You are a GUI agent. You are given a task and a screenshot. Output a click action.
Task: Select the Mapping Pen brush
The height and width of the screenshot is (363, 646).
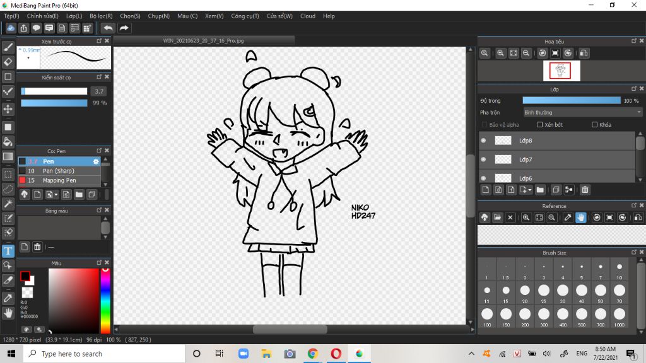pos(59,180)
